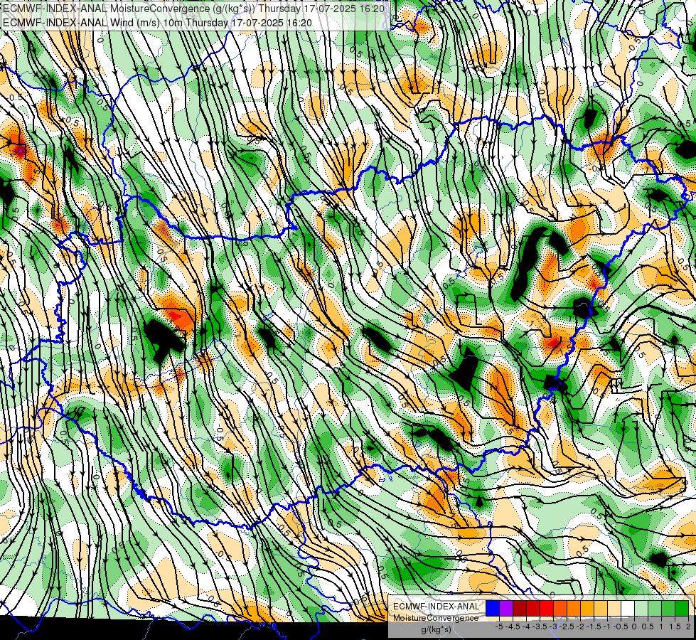Click the 2 tick label ending the legend scale
This screenshot has width=696, height=640.
pyautogui.click(x=688, y=626)
